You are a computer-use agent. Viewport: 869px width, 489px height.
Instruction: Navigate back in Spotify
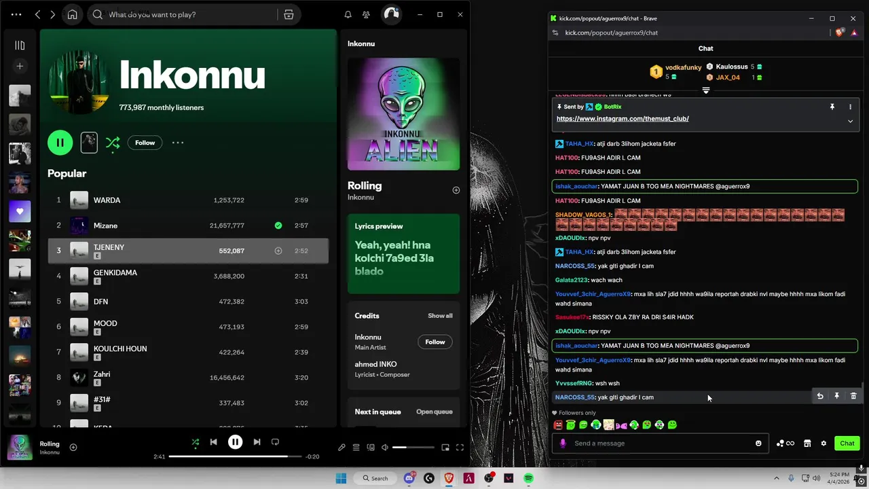tap(37, 14)
